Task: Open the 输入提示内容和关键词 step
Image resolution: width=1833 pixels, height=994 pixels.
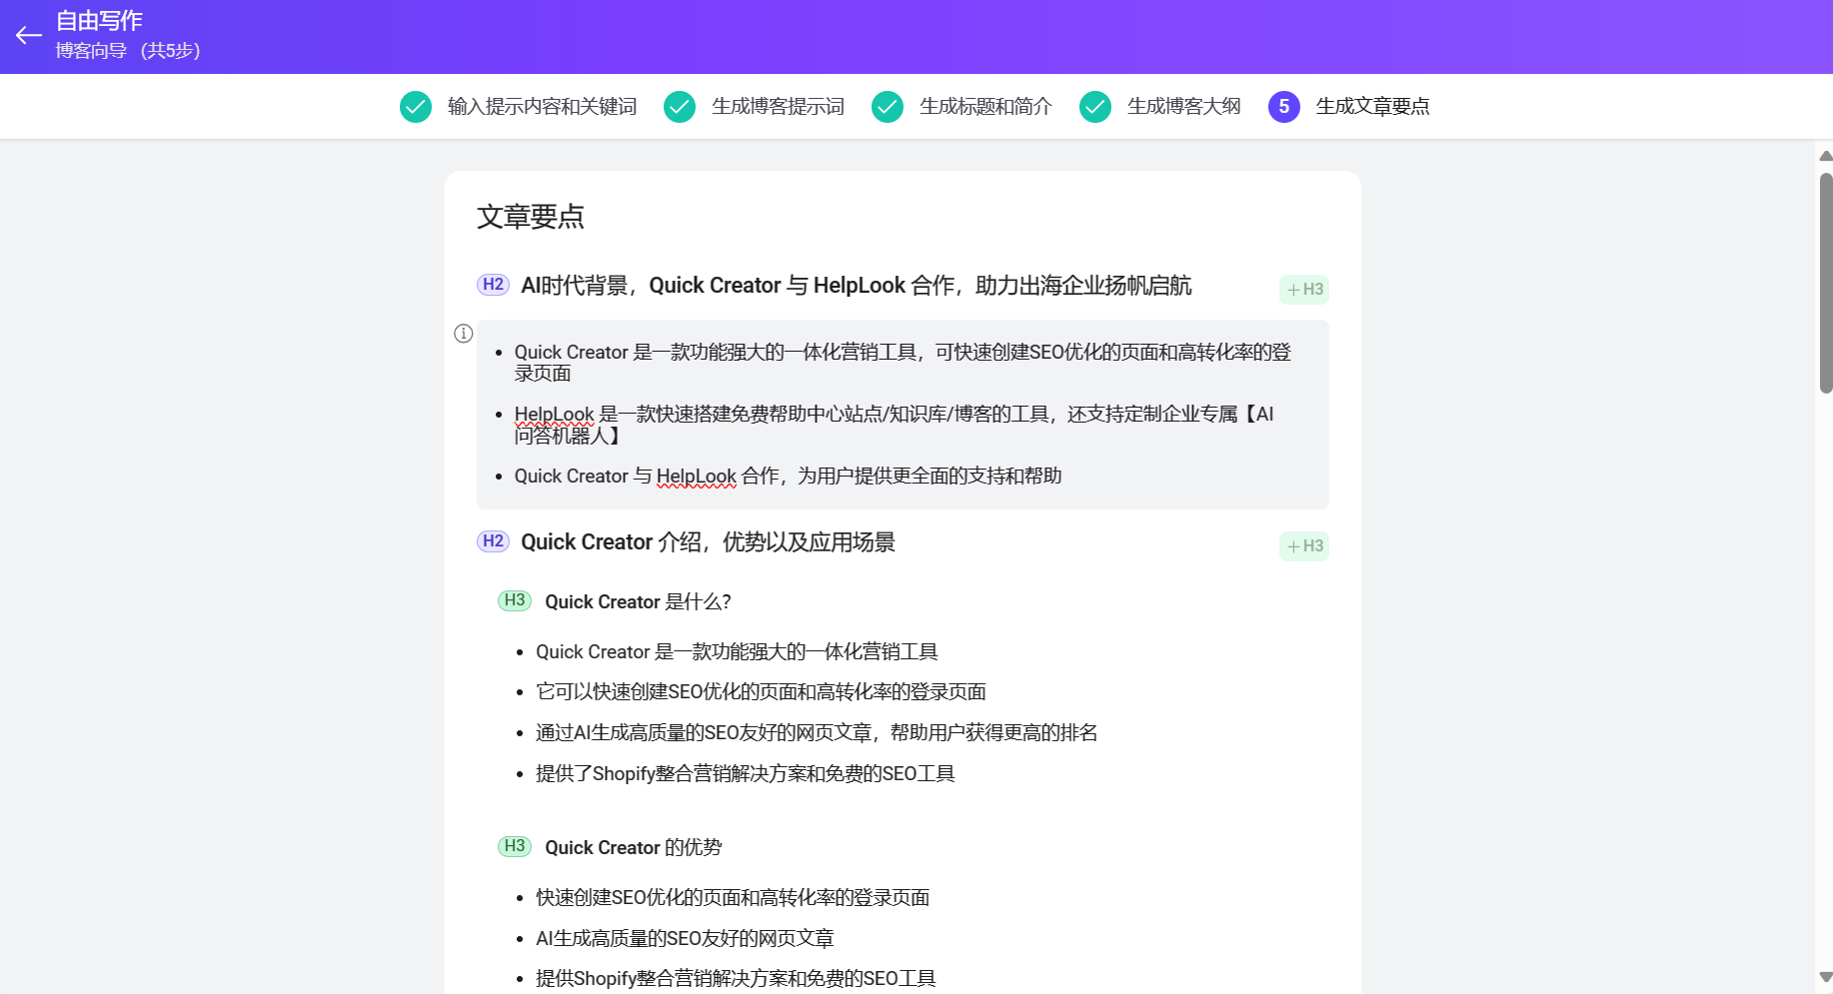Action: (x=542, y=107)
